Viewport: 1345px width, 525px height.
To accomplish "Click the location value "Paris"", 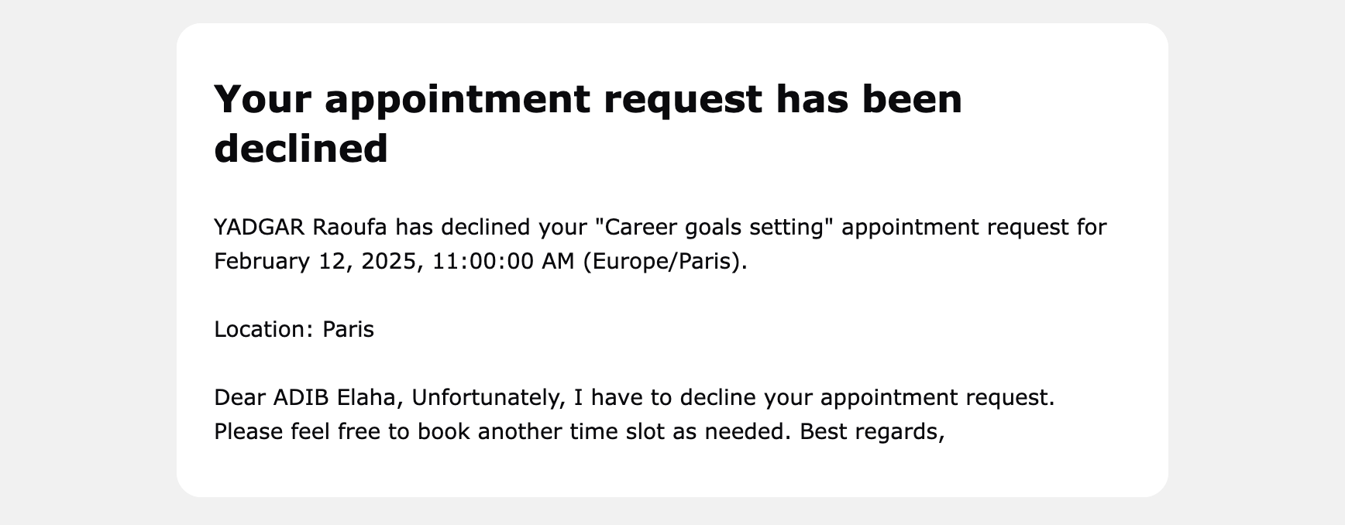I will (x=348, y=330).
